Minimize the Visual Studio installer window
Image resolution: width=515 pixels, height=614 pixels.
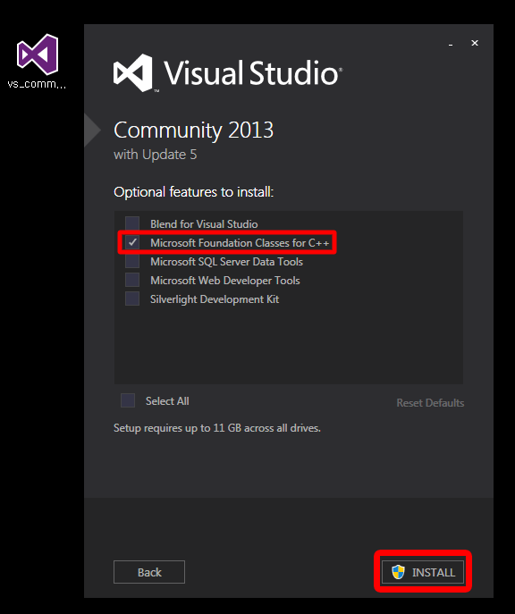point(451,44)
